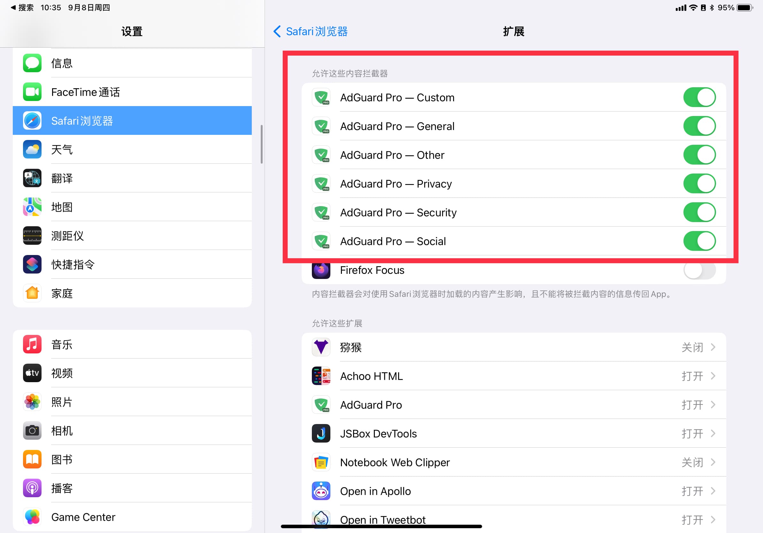Tap the Home (家庭) house icon

click(x=32, y=293)
